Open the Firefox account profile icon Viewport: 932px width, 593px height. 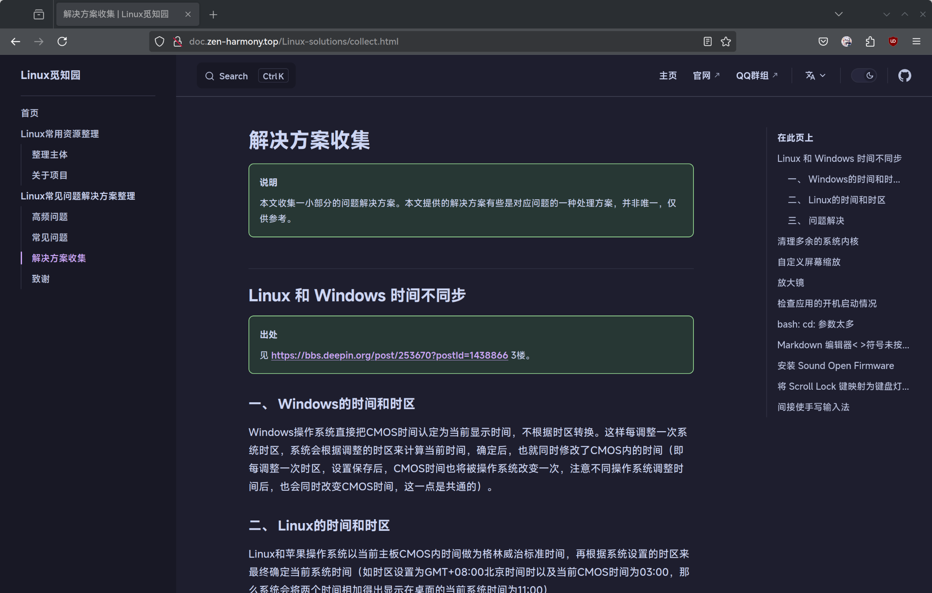click(x=846, y=41)
